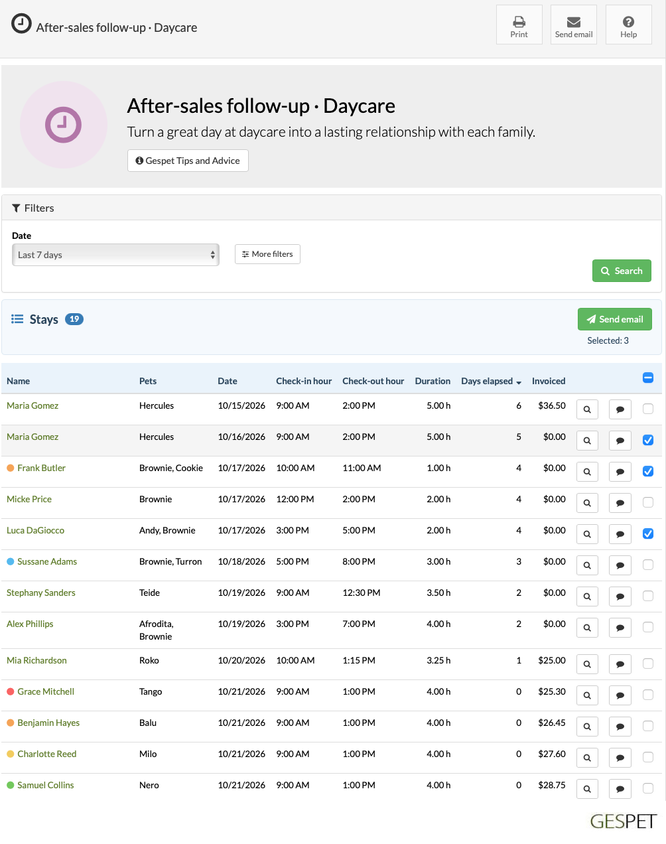Open magnifier for Stephany Sanders row

coord(587,597)
